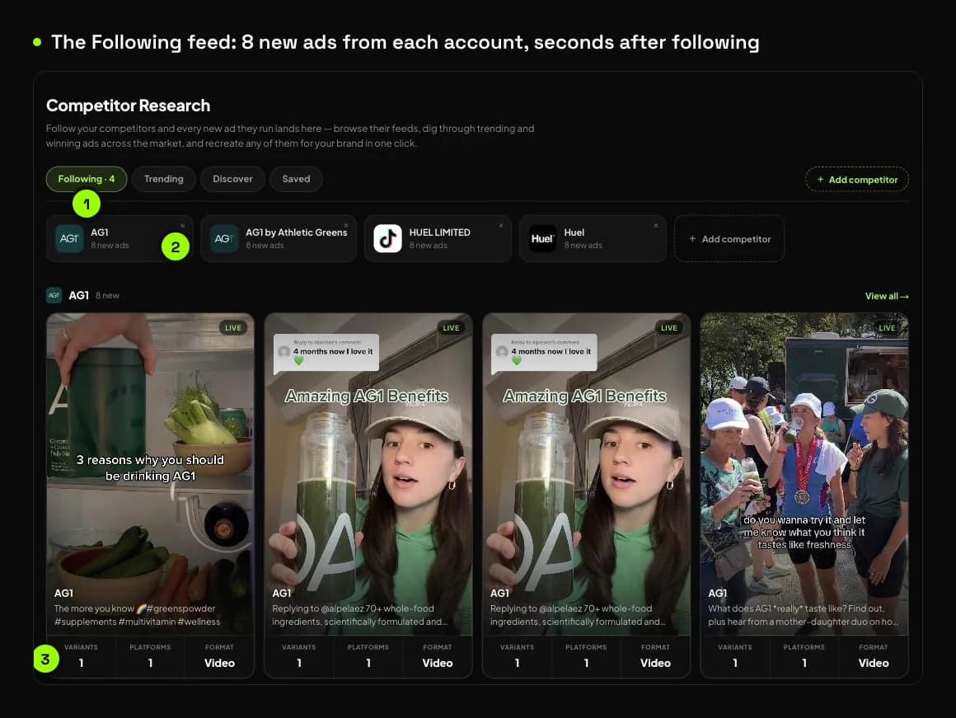Click the small AG1 logo beside '8 new'

pyautogui.click(x=54, y=295)
